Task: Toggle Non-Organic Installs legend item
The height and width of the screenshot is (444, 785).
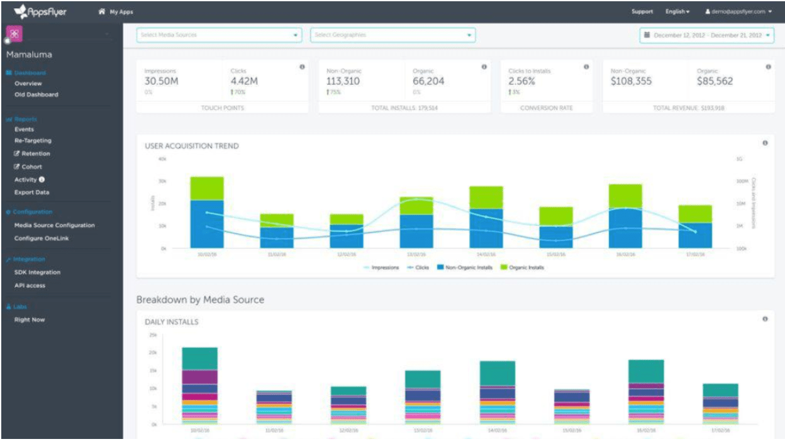Action: coord(464,267)
